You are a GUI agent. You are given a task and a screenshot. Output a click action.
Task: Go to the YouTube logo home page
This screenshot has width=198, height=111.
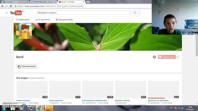16,13
